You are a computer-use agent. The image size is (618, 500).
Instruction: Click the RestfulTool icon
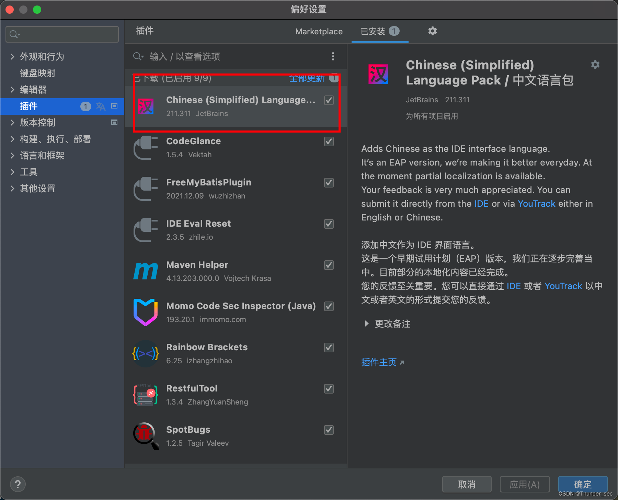146,395
